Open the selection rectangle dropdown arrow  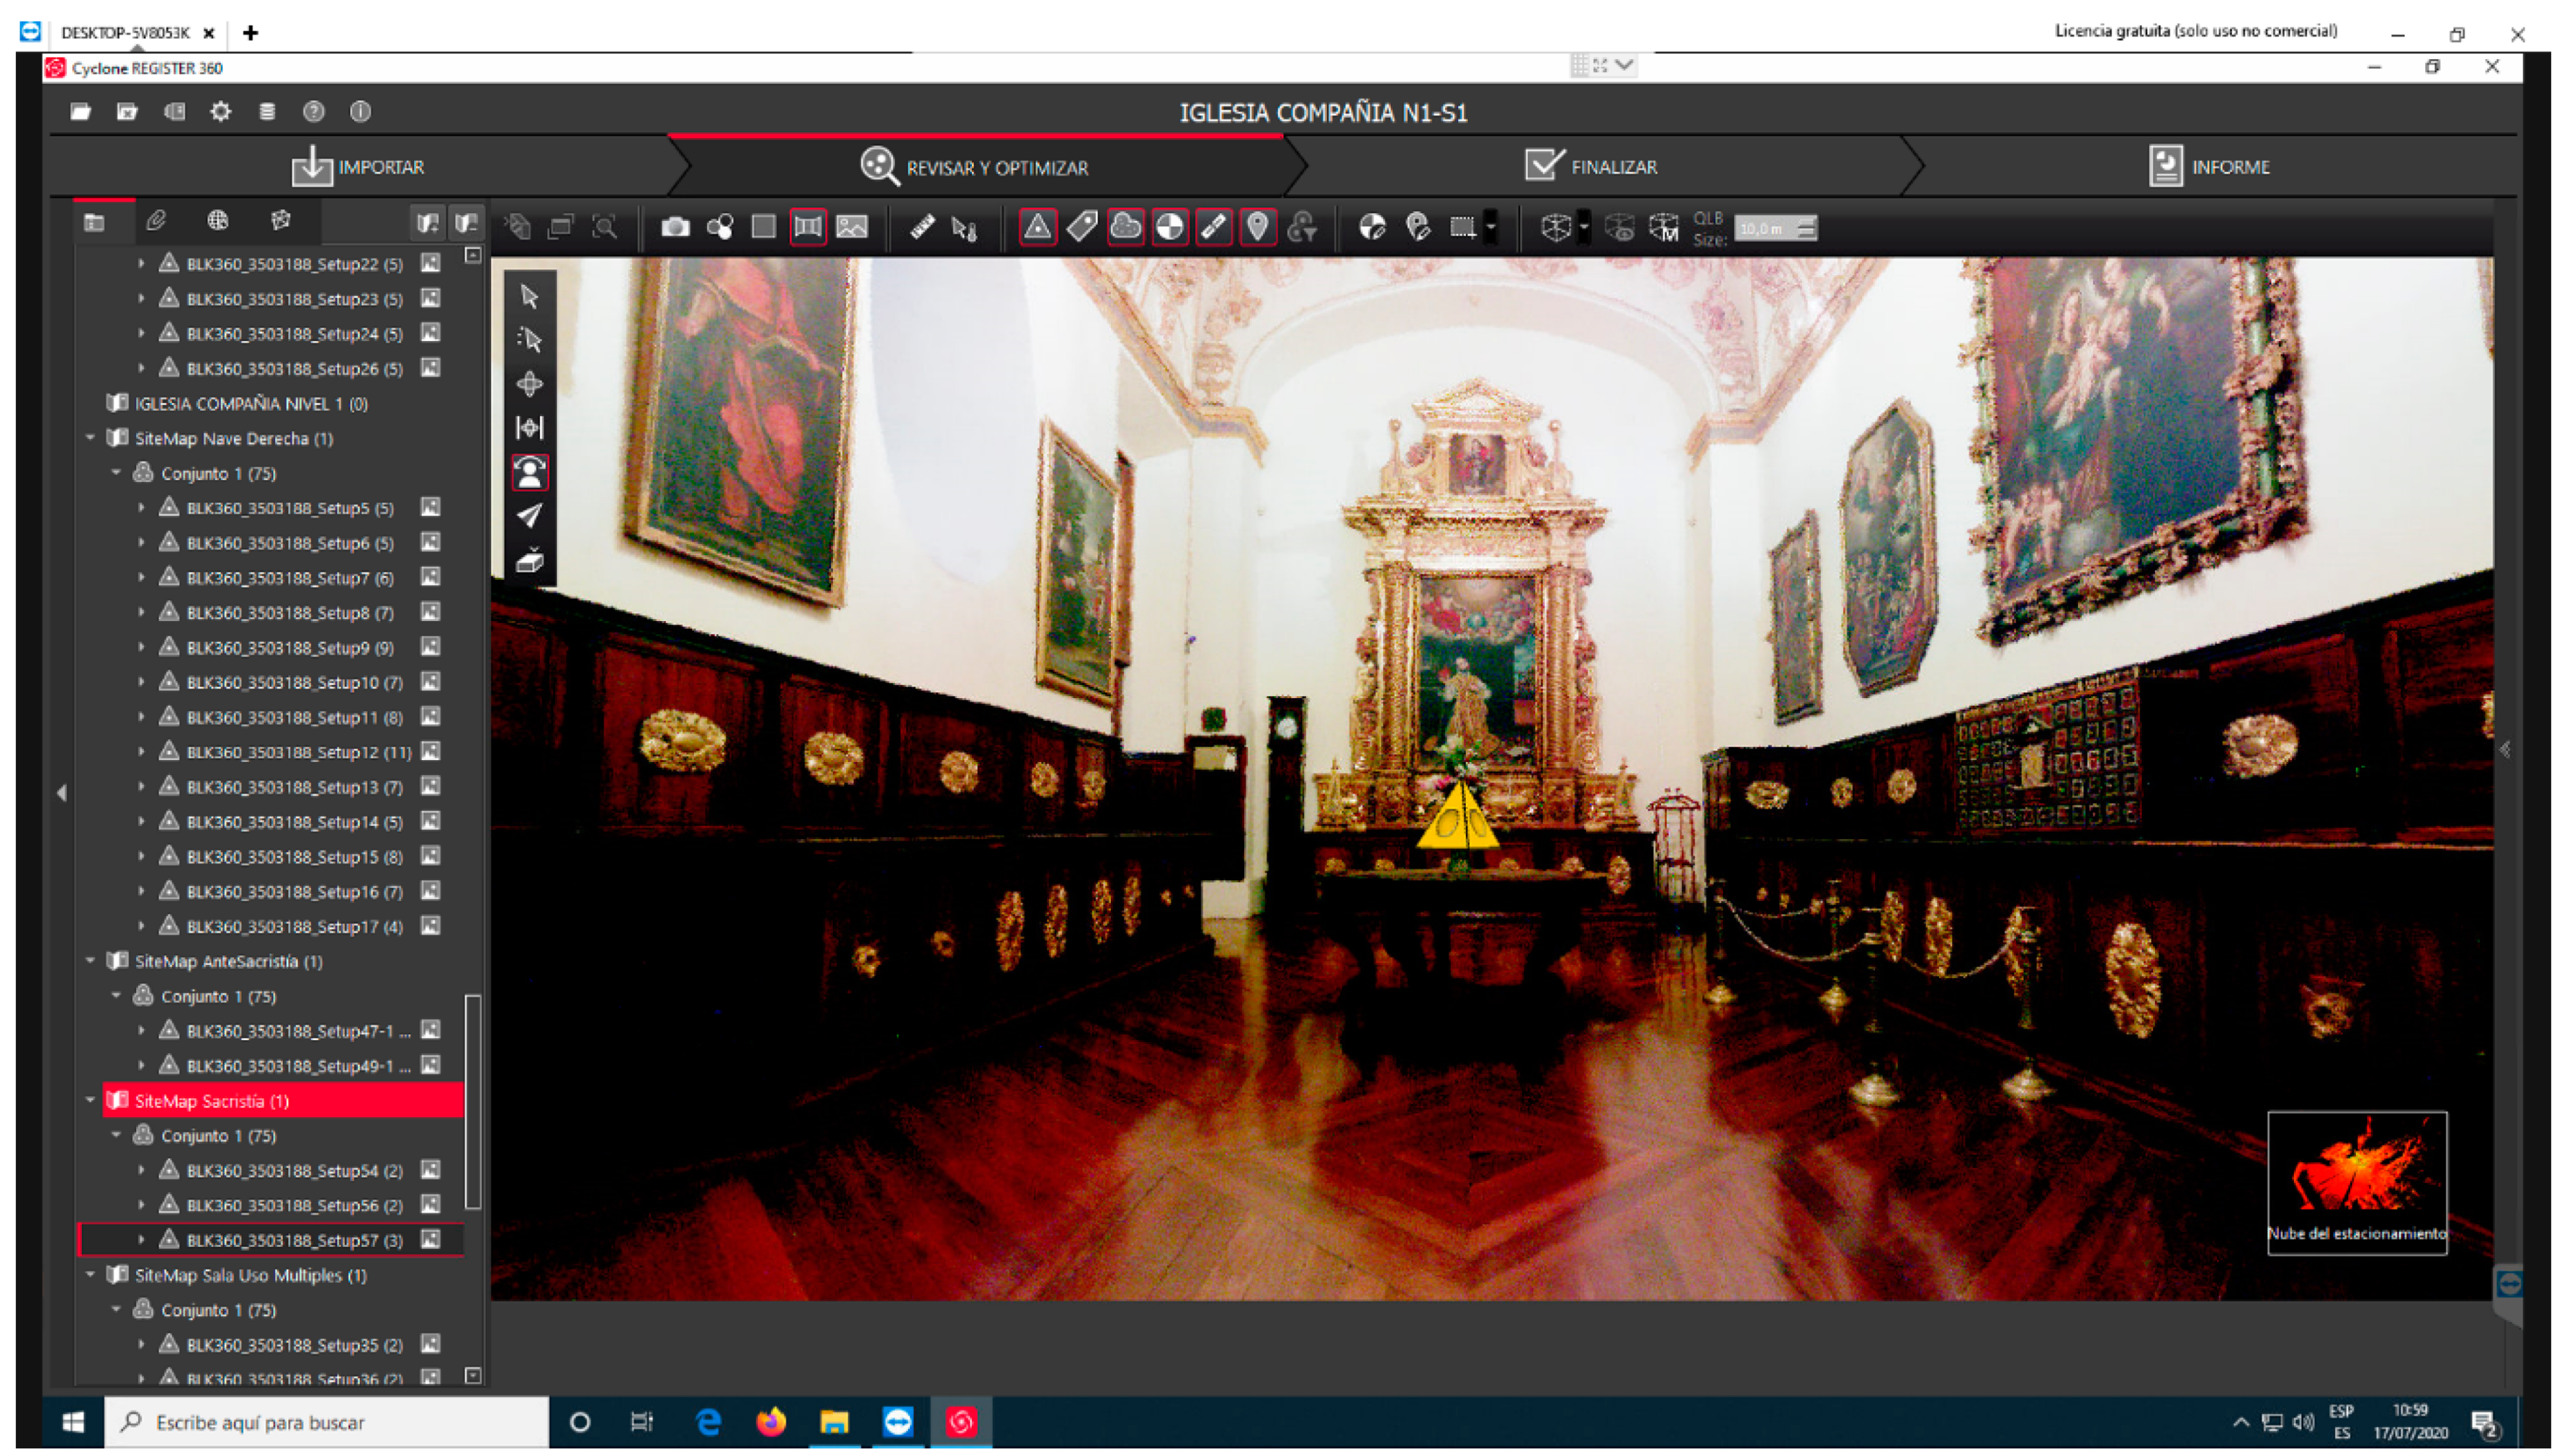click(x=1491, y=227)
